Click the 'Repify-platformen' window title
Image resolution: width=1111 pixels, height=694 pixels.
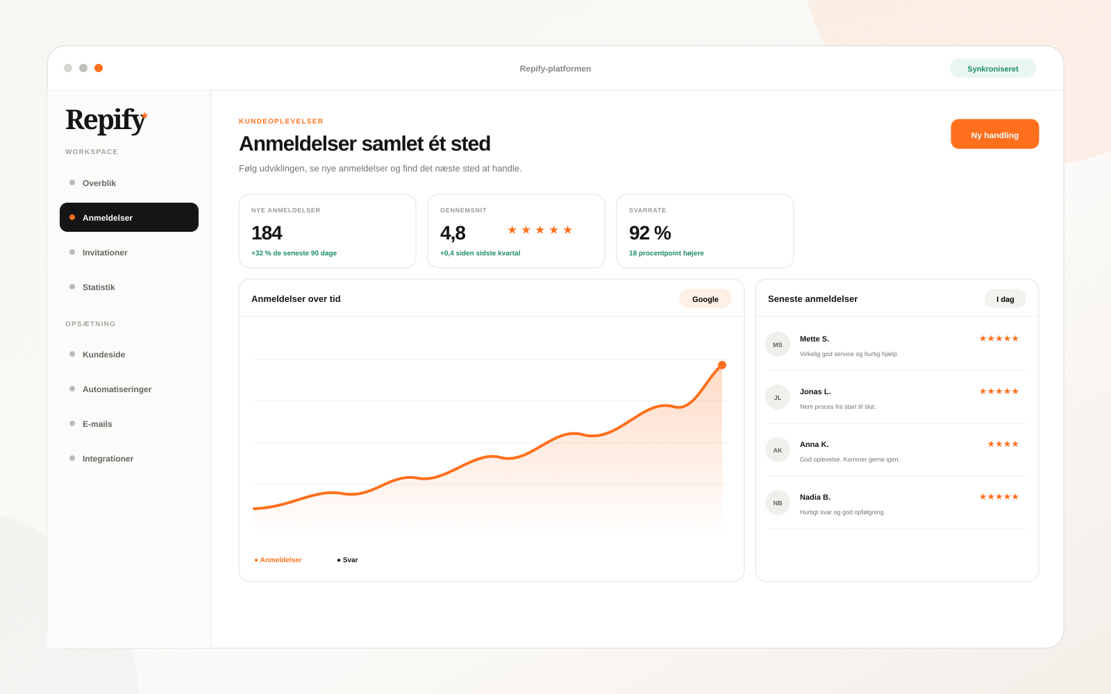555,69
